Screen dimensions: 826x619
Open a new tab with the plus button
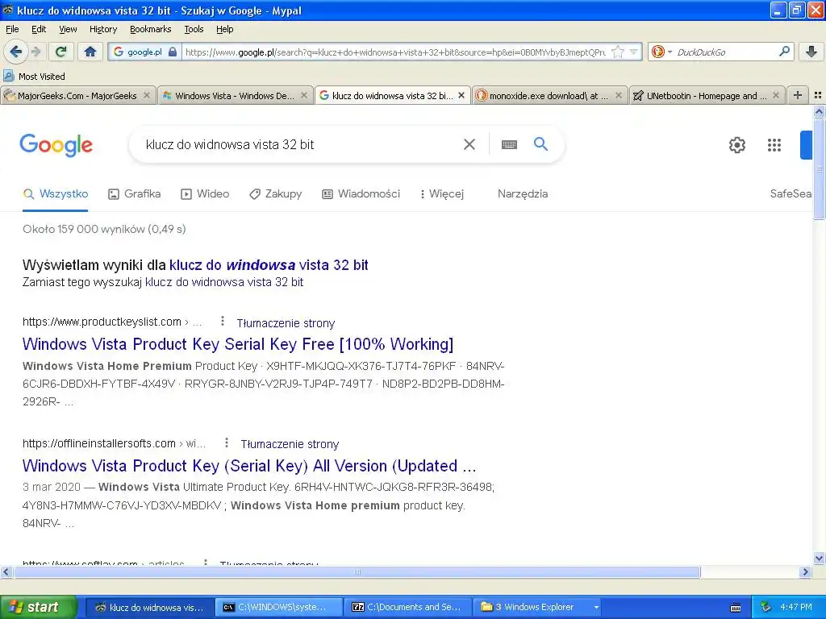(x=798, y=95)
